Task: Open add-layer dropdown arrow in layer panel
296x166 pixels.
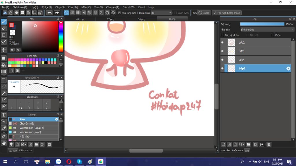Action: 243,144
